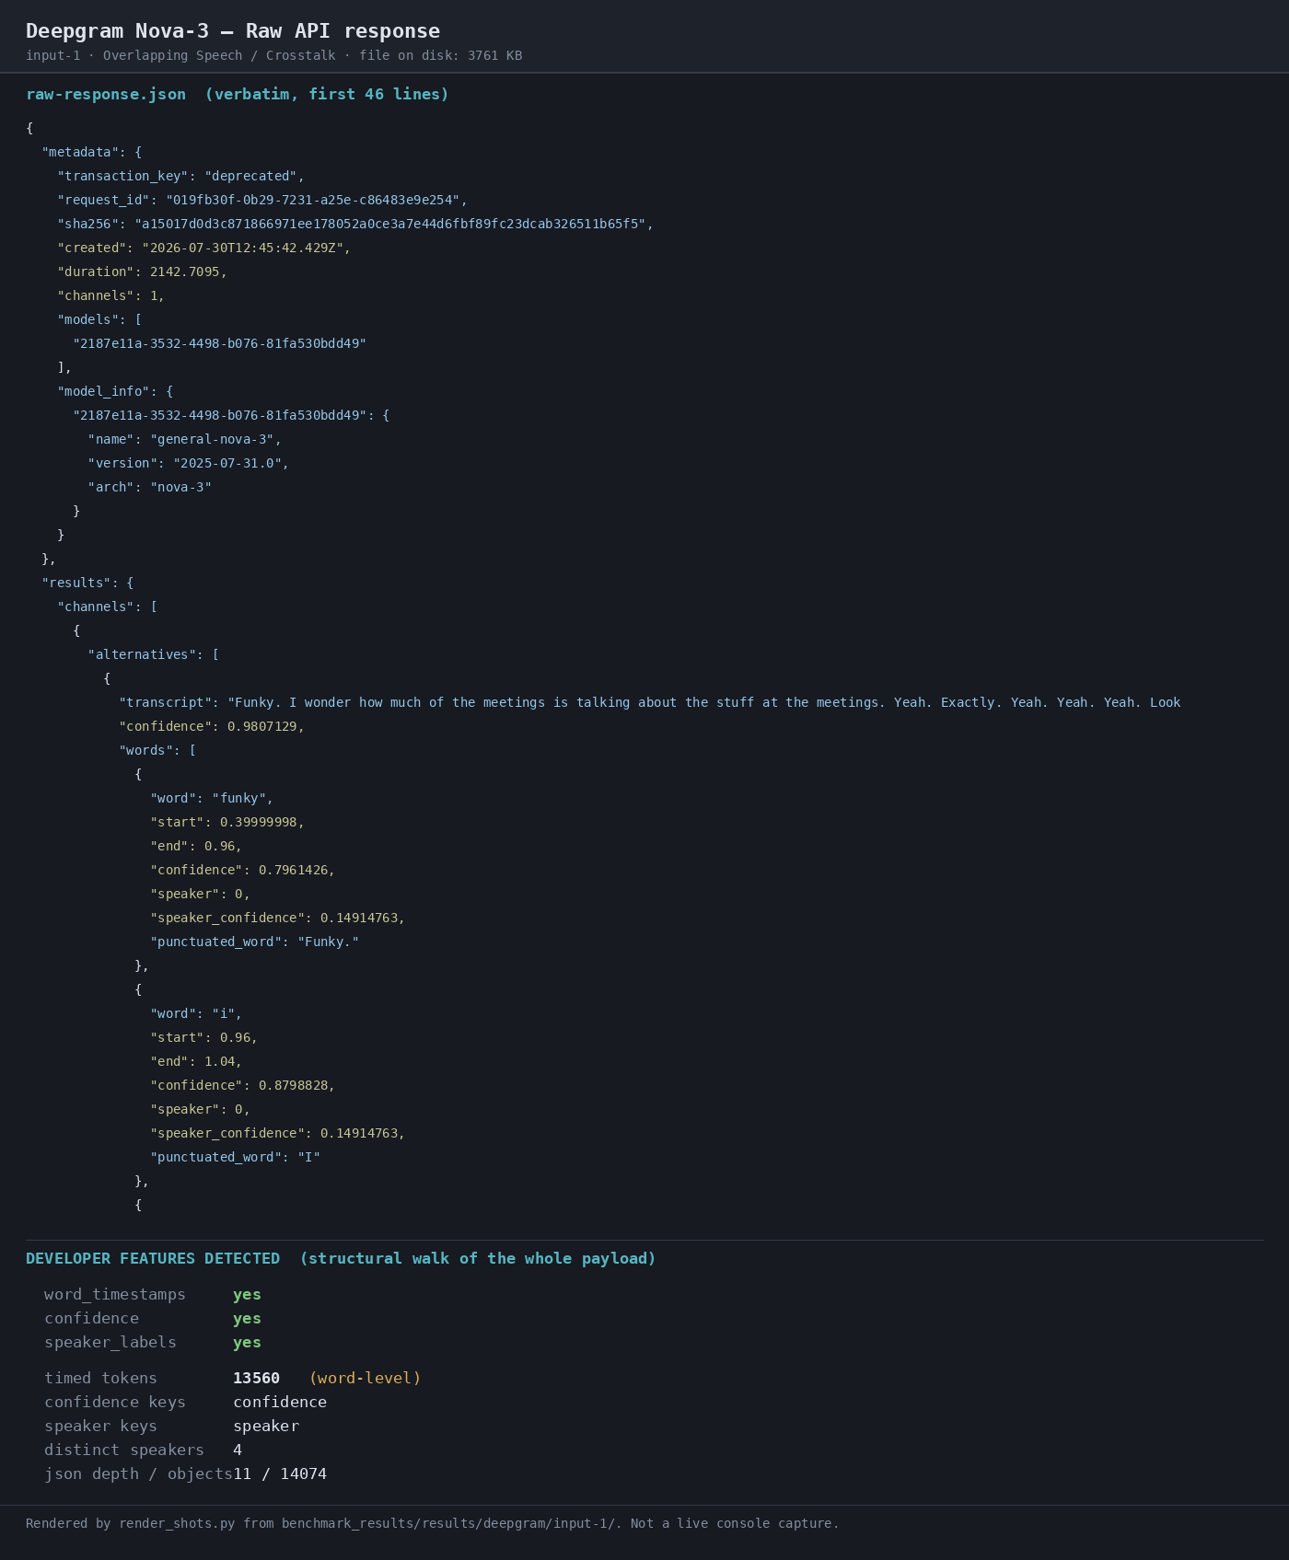Click the "model_info" object key

coord(99,391)
